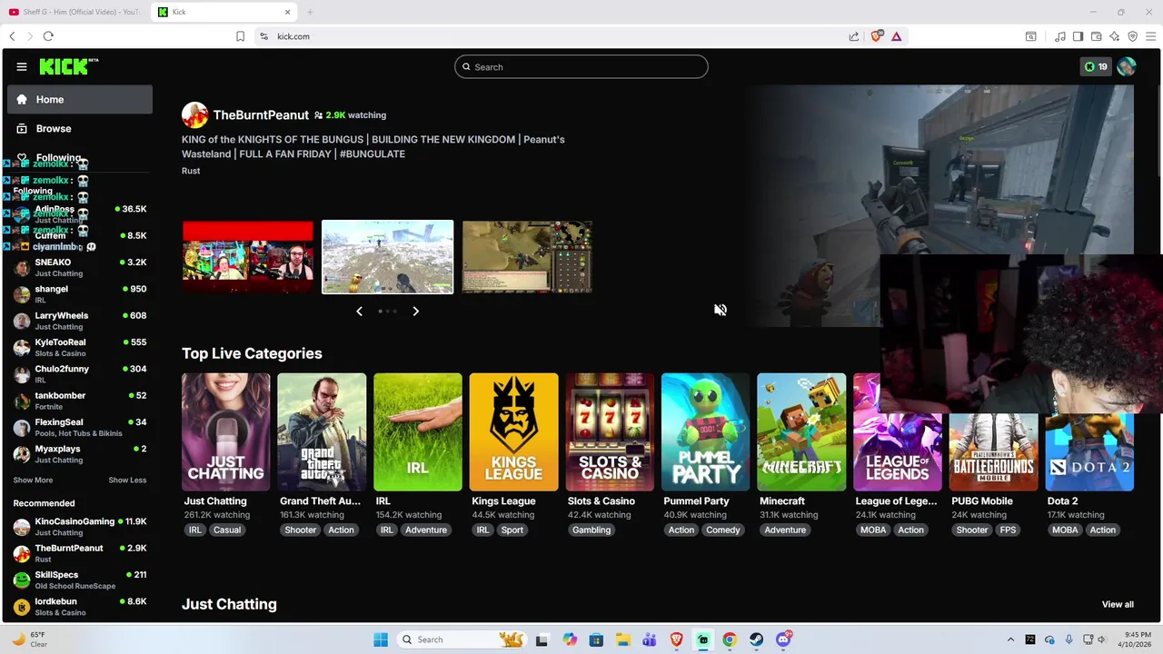Viewport: 1163px width, 654px height.
Task: Open Google Chrome from the taskbar
Action: pyautogui.click(x=730, y=639)
